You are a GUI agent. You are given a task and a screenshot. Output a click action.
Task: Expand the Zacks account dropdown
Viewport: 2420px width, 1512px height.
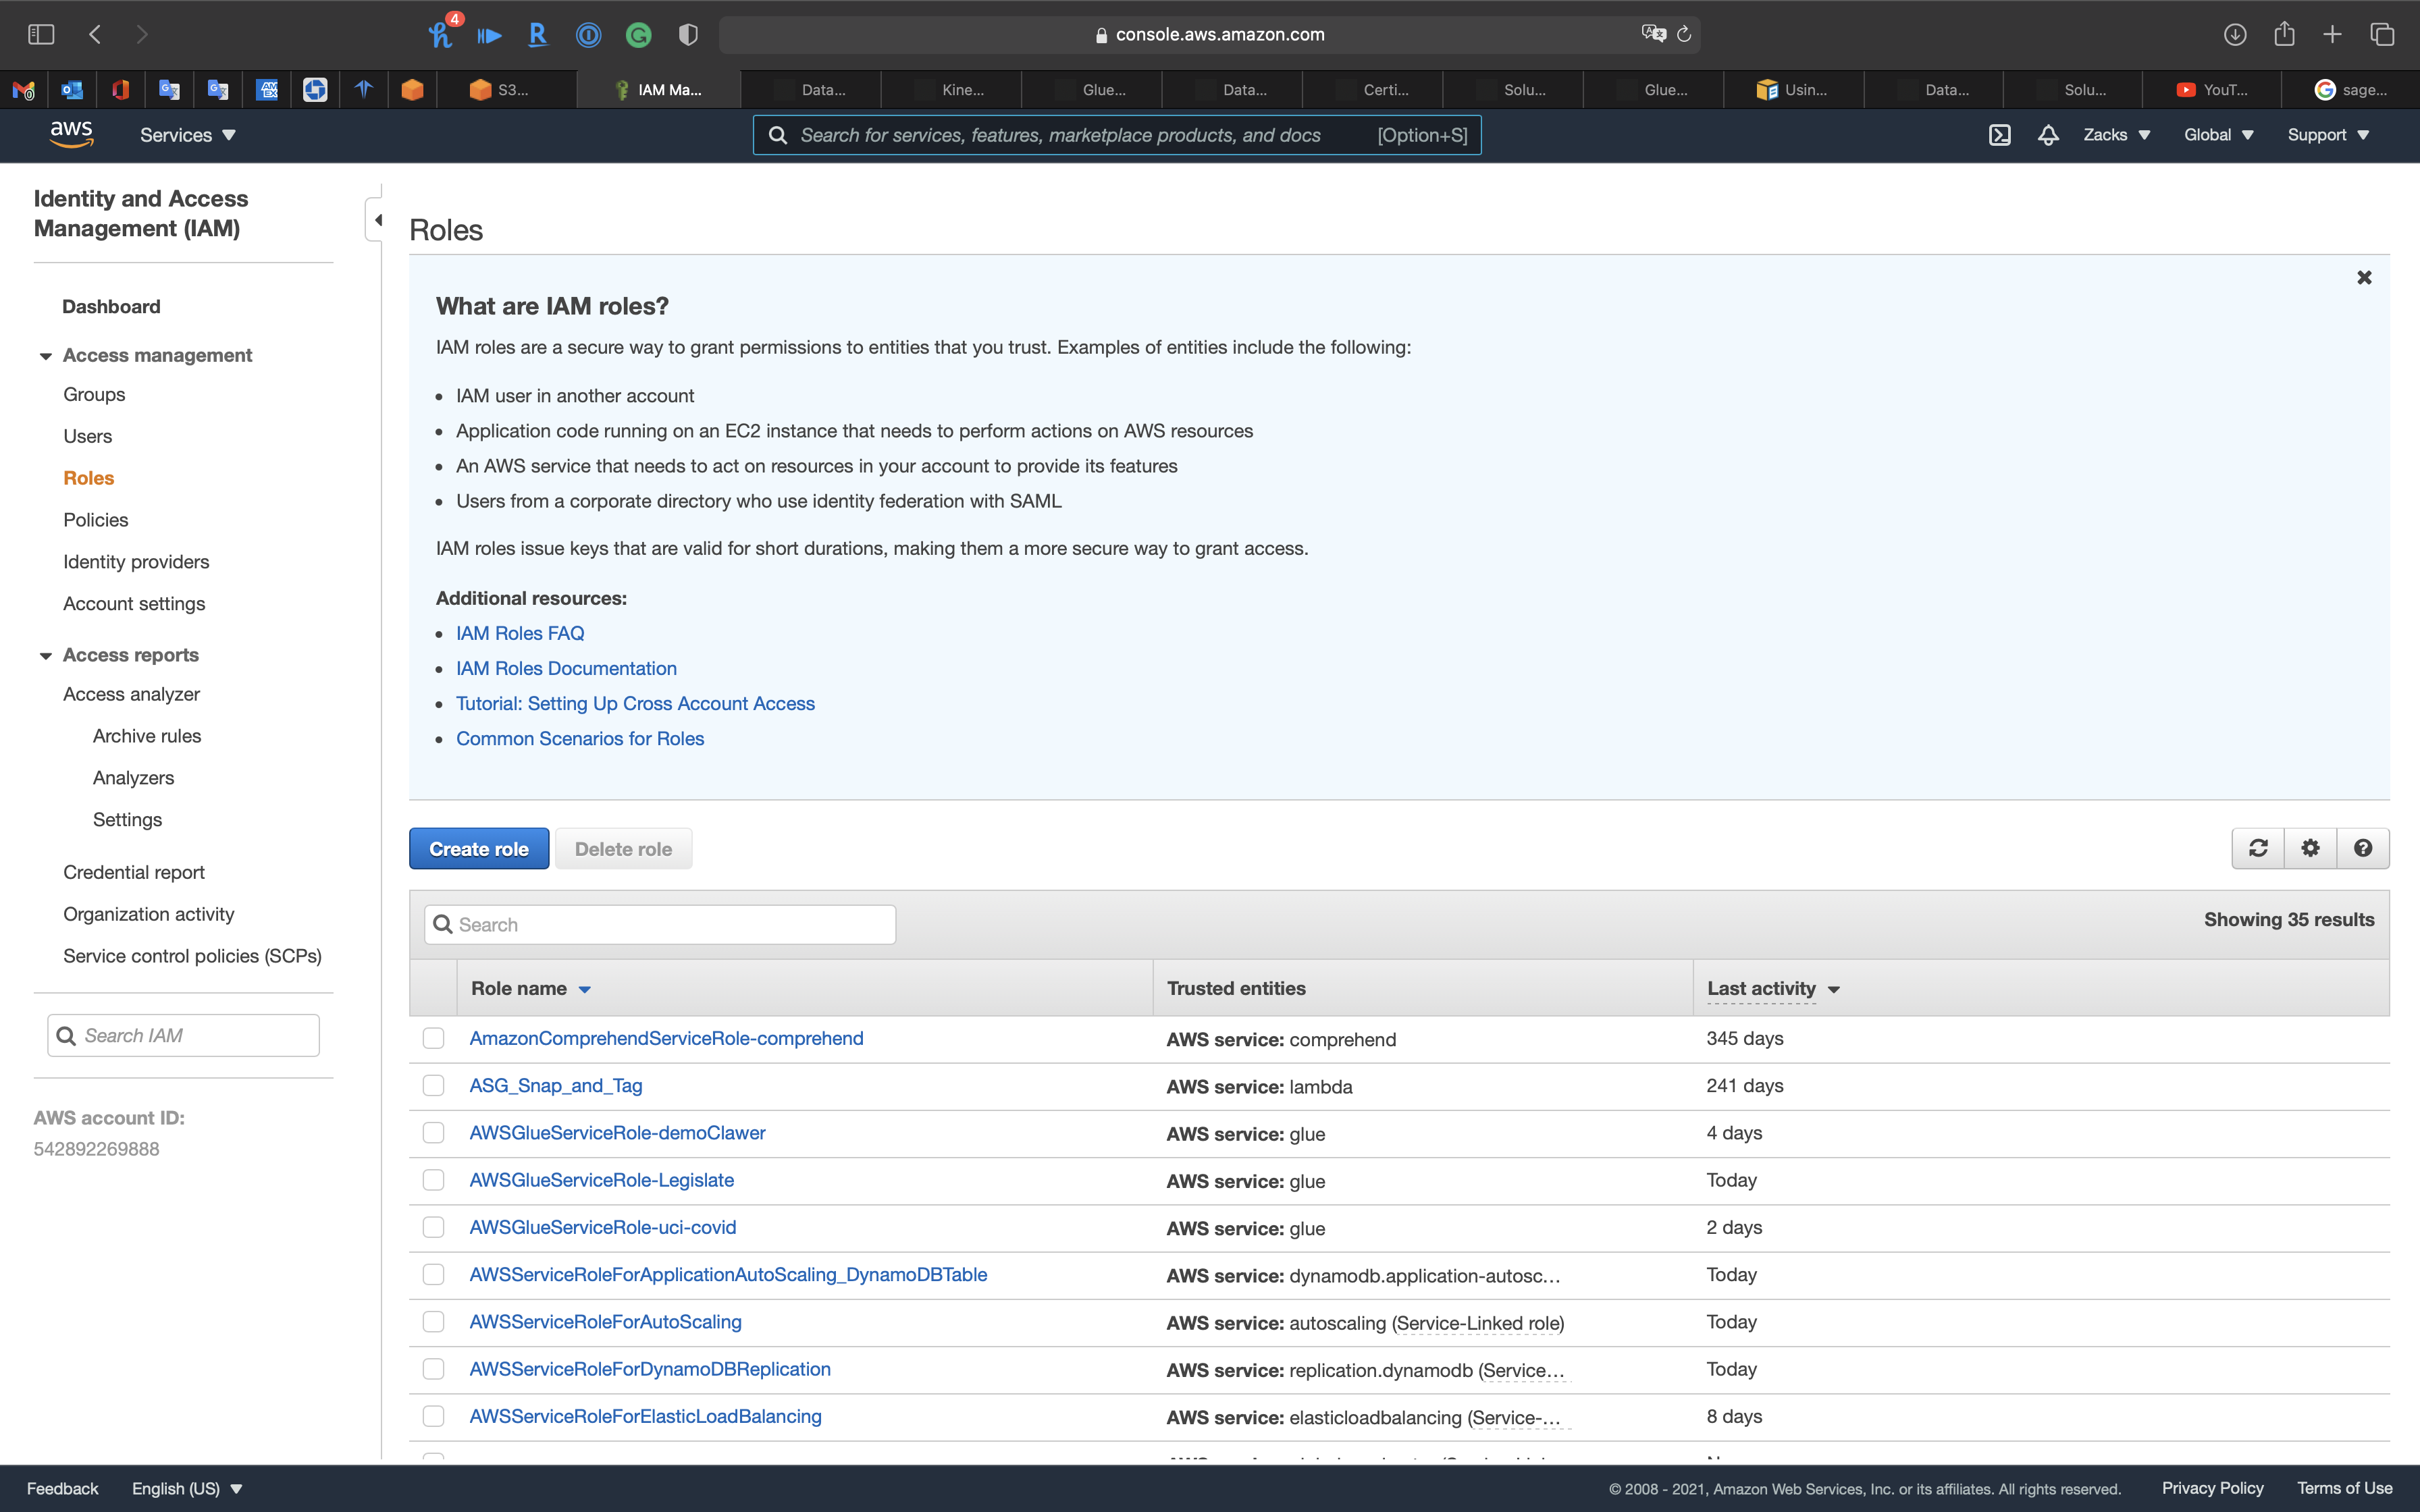(x=2116, y=135)
